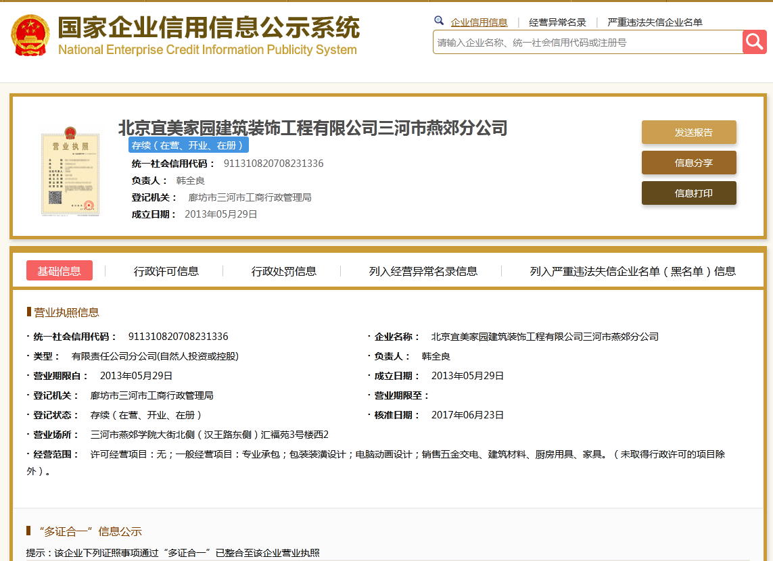Click the small magnifier icon beside 企业信用信息
The height and width of the screenshot is (561, 773).
click(x=439, y=21)
